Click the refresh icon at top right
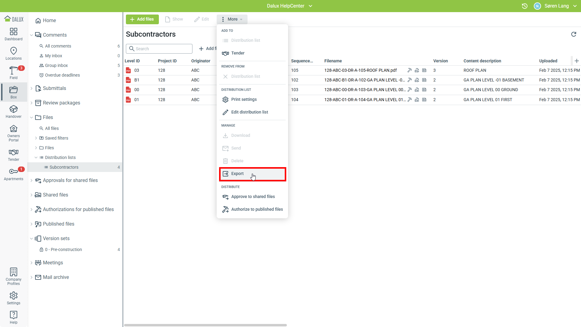This screenshot has height=327, width=581. pos(573,34)
